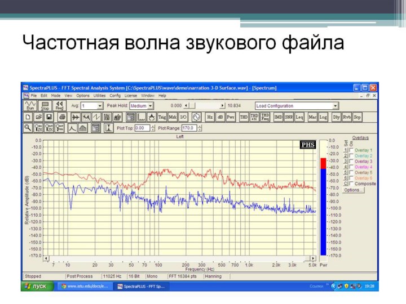Image resolution: width=406 pixels, height=304 pixels.
Task: Hit the Rewind (Rwd) button
Action: 59,106
